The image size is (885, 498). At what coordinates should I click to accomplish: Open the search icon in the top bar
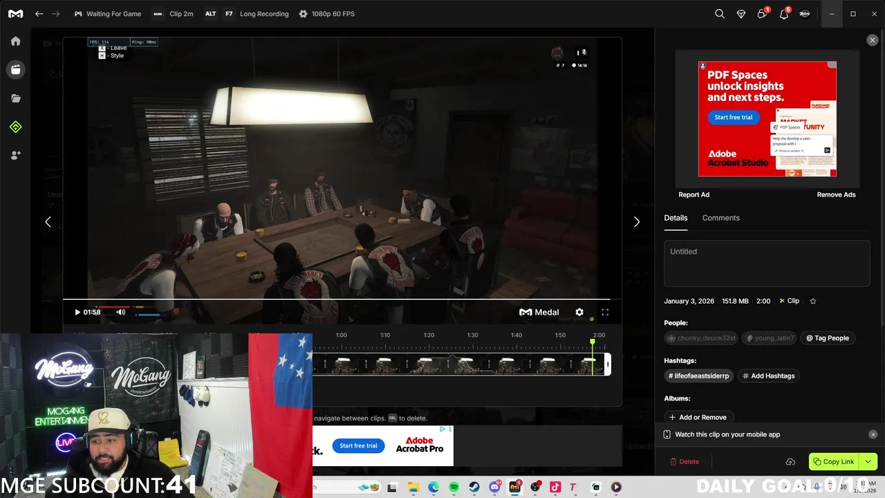point(720,14)
